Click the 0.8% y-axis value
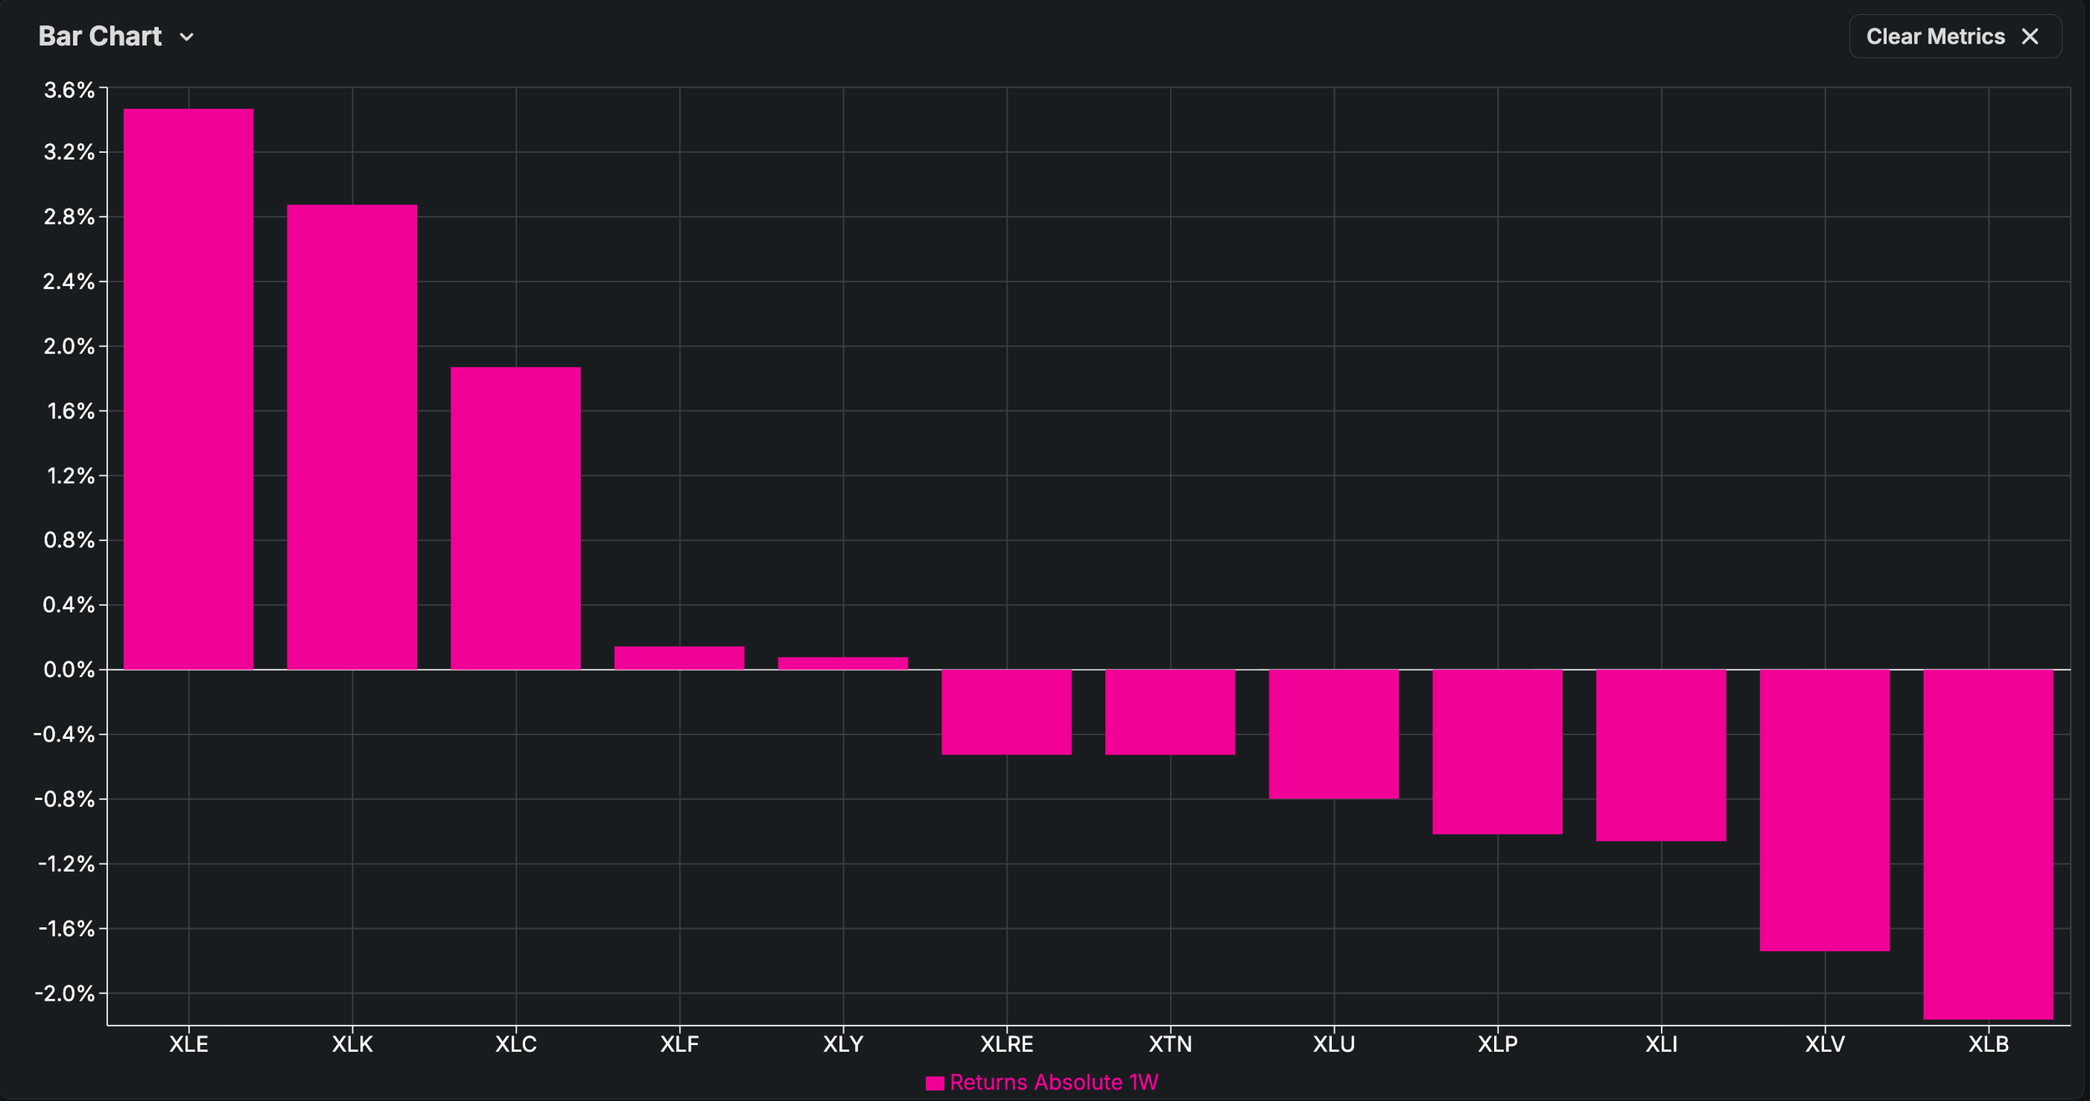Screen dimensions: 2090x1101 point(69,540)
